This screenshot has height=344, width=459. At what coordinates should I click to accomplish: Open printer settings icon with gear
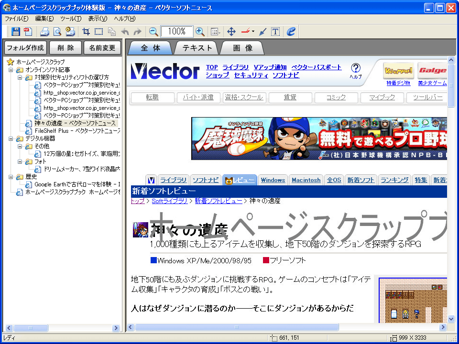pyautogui.click(x=70, y=32)
